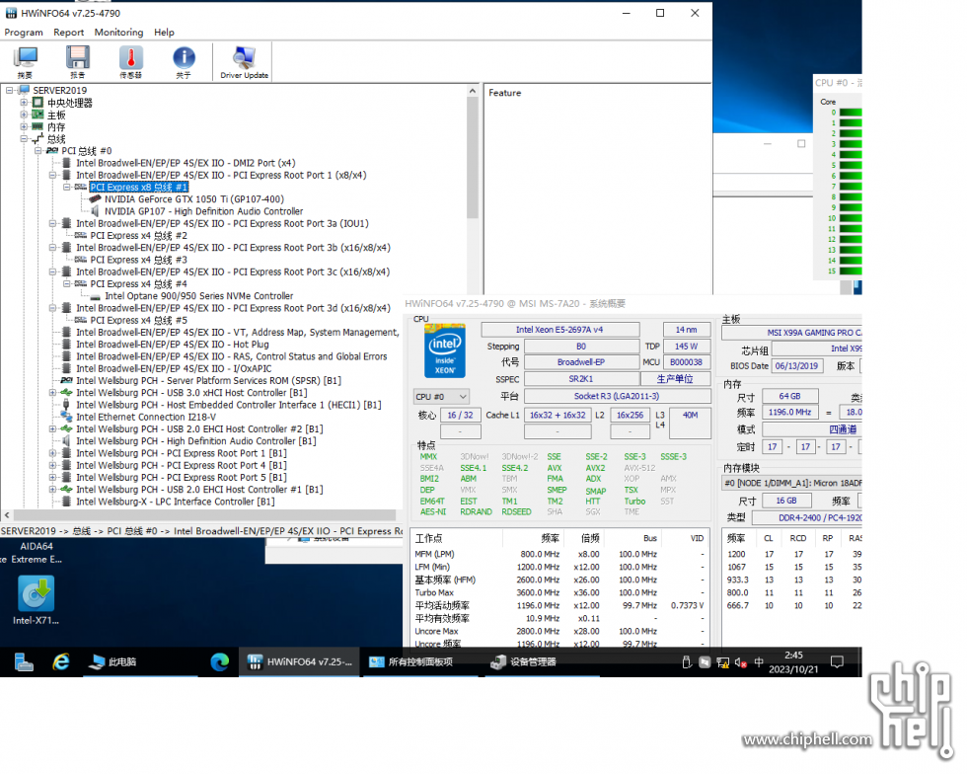Select the Intel Broadwell Hot Plug row
967x774 pixels.
(x=173, y=345)
